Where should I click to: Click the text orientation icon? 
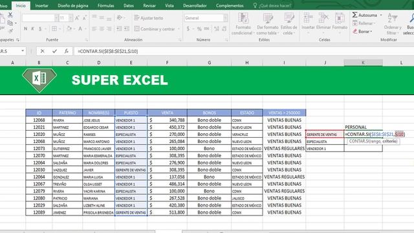120,17
